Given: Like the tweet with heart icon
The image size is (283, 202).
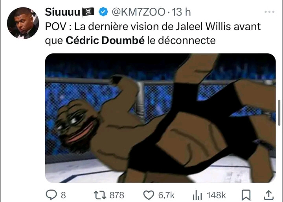Looking at the screenshot, I should [x=149, y=195].
